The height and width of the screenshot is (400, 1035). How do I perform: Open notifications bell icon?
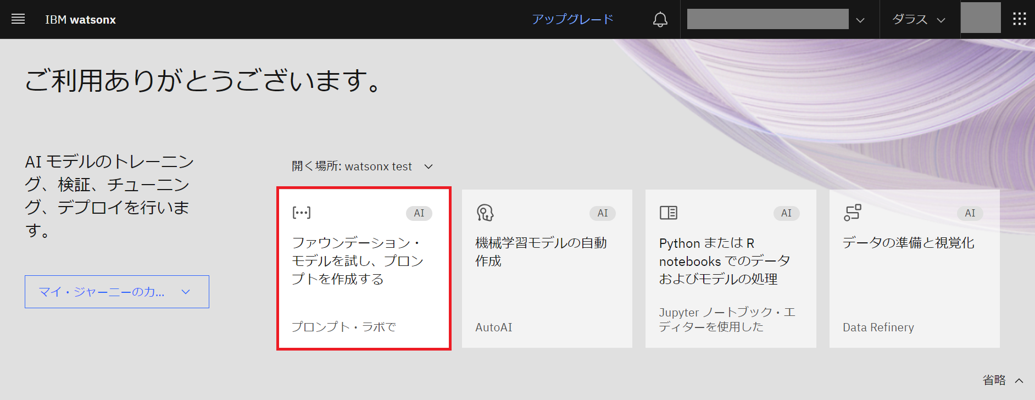click(x=660, y=20)
